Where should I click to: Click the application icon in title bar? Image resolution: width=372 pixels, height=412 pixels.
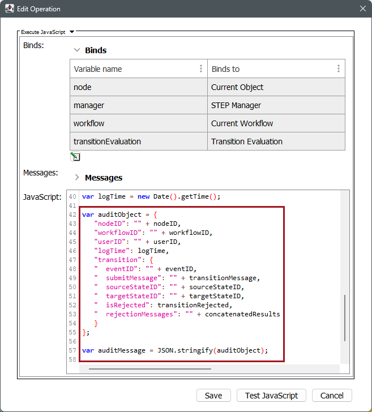tap(9, 9)
